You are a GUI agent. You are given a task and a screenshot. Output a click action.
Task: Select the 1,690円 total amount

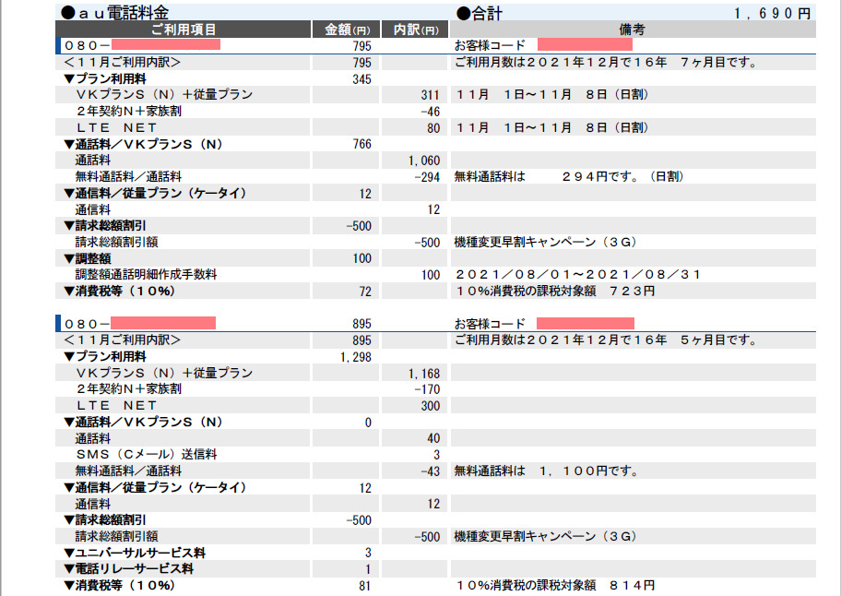coord(772,14)
